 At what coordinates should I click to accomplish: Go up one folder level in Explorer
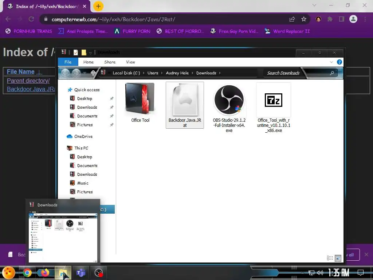coord(93,73)
